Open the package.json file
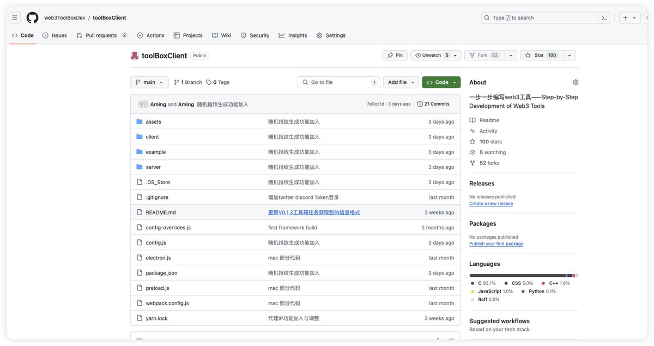 click(x=161, y=273)
